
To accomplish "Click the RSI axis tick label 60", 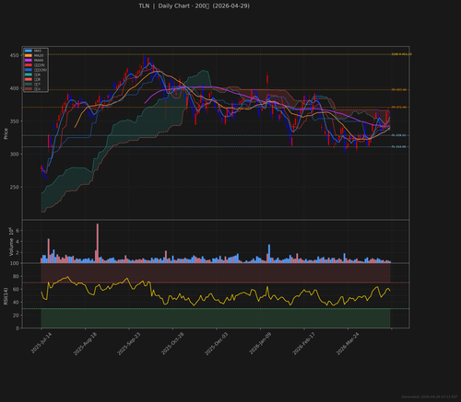I will click(16, 289).
